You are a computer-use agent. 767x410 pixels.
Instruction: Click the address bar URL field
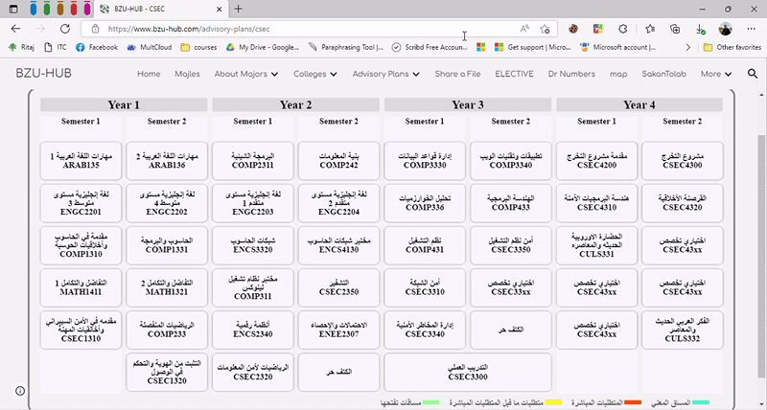tap(288, 29)
